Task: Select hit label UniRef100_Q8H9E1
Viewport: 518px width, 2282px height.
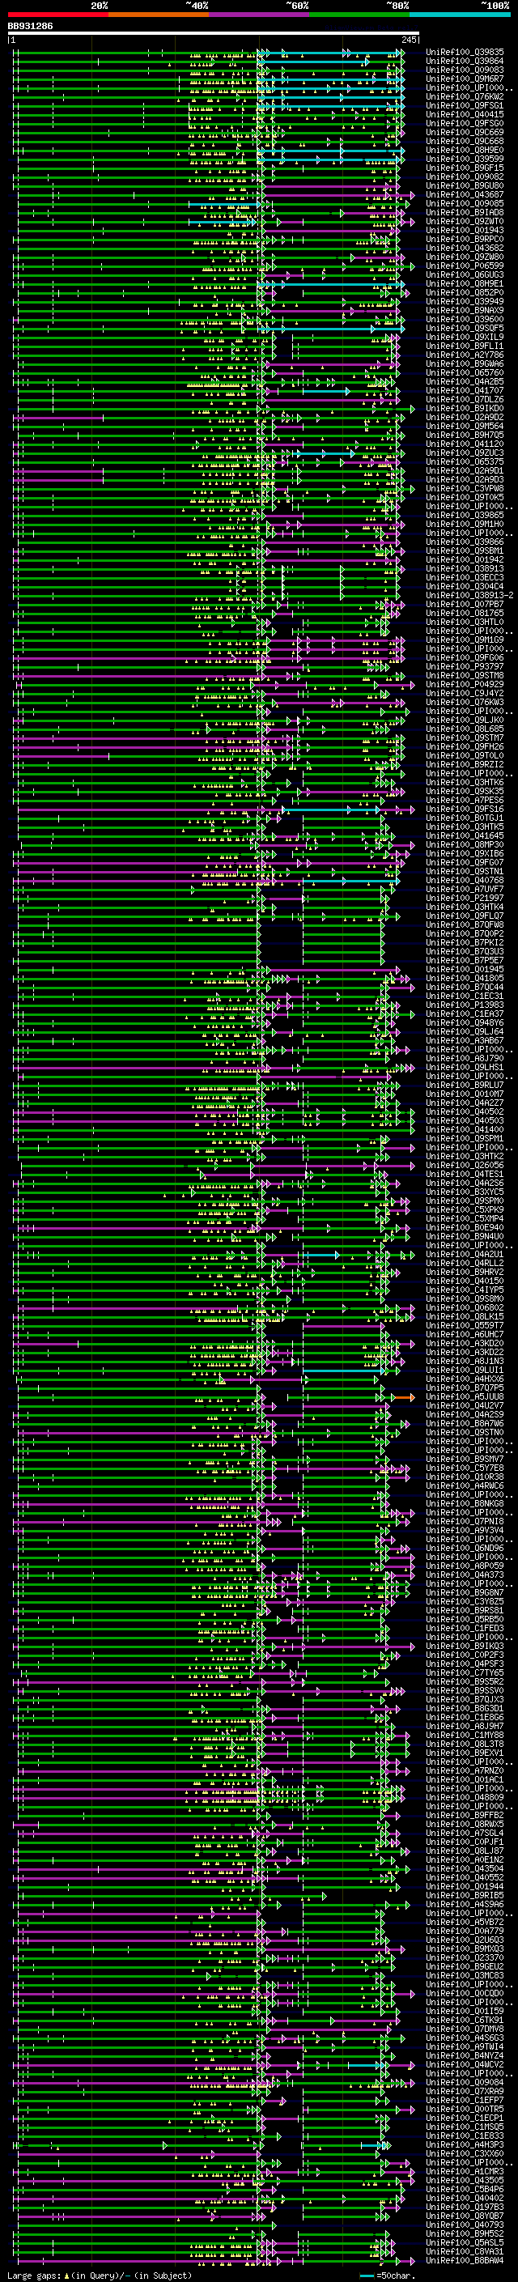Action: pyautogui.click(x=465, y=283)
